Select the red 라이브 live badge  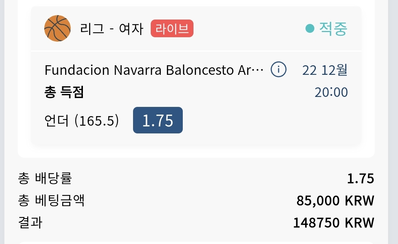coord(172,28)
